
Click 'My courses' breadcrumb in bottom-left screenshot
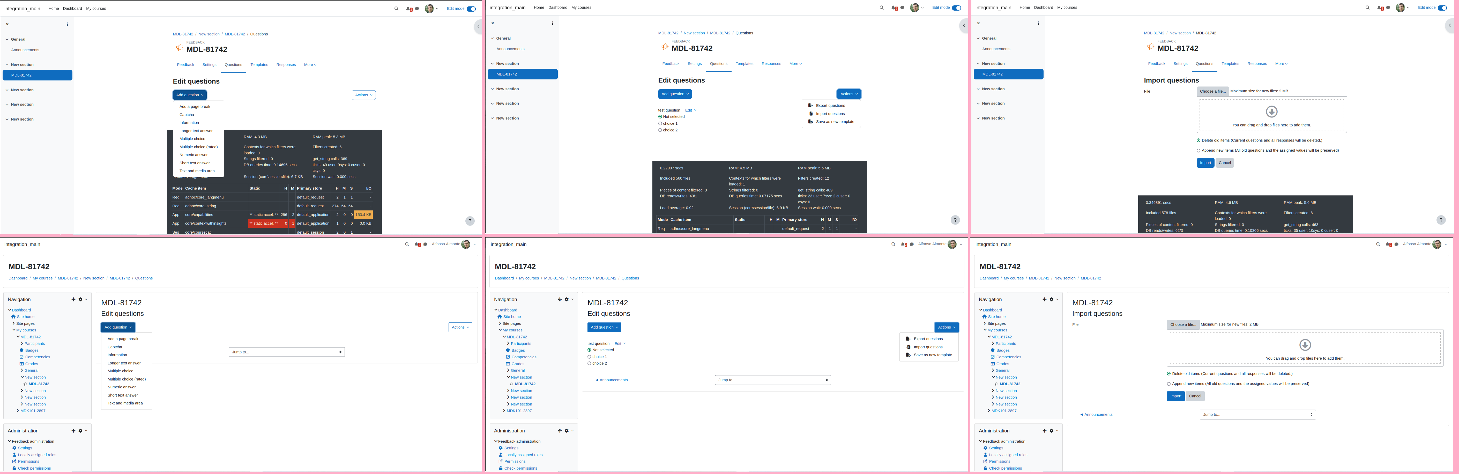(42, 279)
